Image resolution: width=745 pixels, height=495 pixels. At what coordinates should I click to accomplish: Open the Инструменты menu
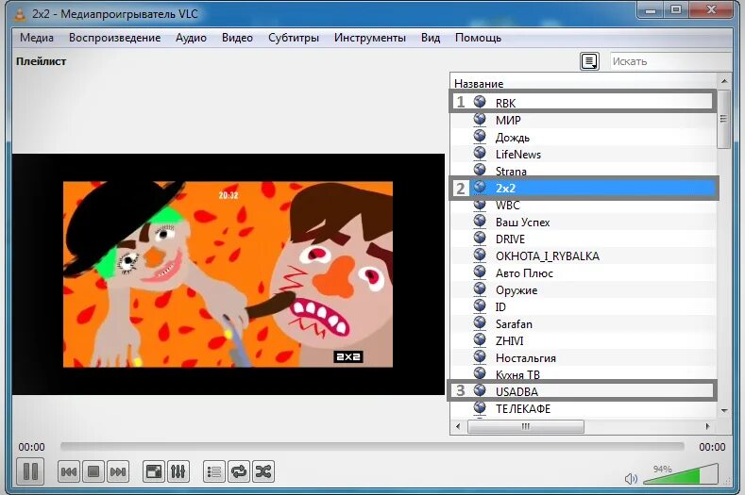coord(369,38)
